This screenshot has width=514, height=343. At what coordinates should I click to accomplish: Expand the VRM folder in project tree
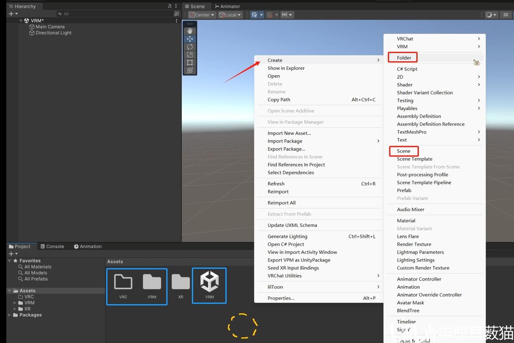(x=15, y=302)
